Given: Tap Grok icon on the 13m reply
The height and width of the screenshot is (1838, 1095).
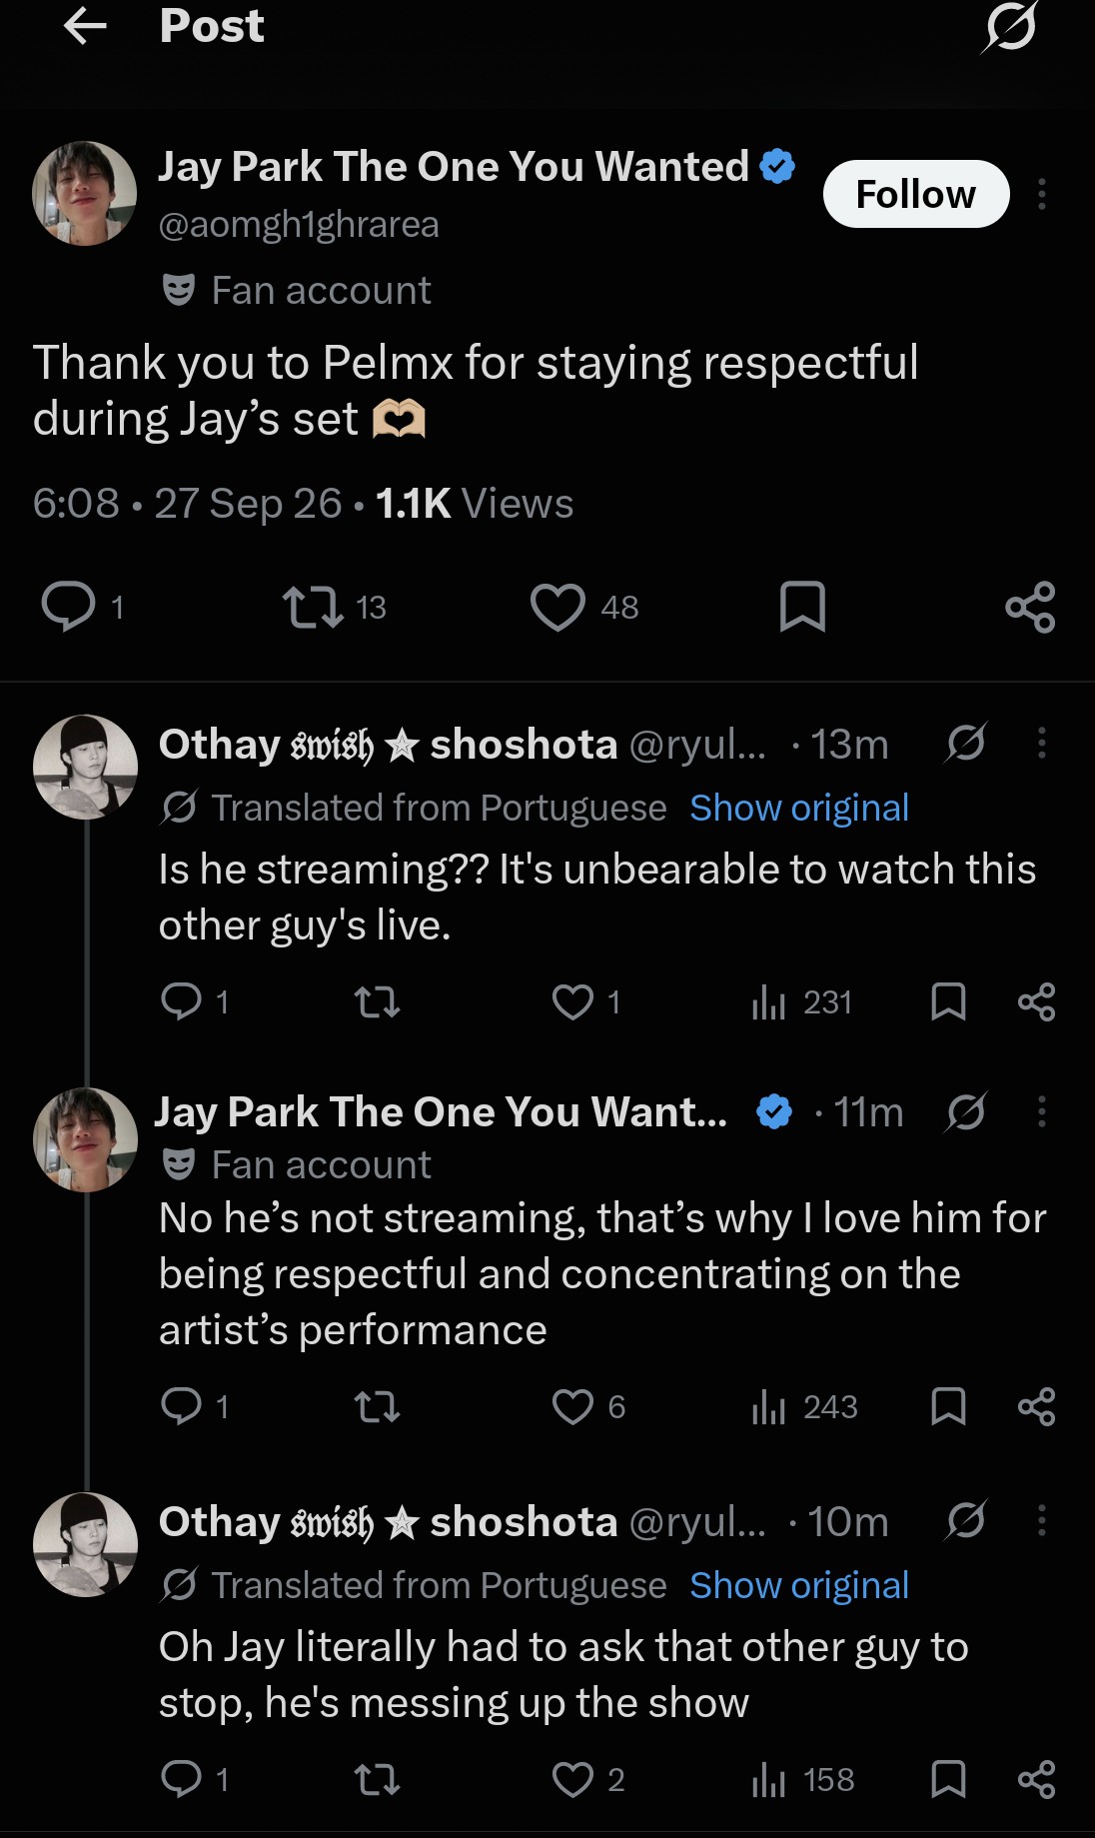Looking at the screenshot, I should tap(965, 743).
